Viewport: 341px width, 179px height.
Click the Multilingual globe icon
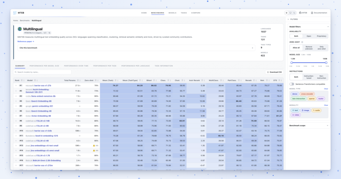tap(20, 29)
